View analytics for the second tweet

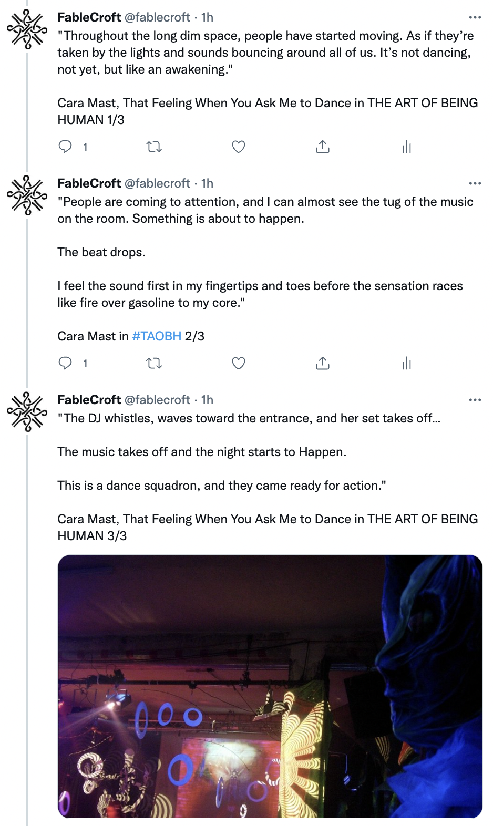click(x=406, y=363)
